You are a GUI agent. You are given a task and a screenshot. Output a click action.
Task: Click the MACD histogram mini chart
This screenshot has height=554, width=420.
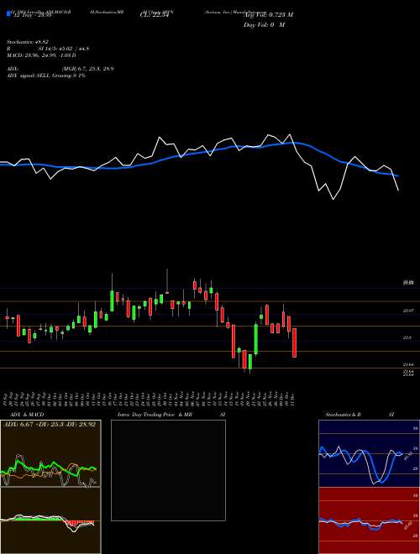(x=50, y=520)
